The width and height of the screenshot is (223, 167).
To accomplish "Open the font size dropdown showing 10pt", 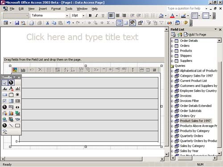I will click(83, 16).
